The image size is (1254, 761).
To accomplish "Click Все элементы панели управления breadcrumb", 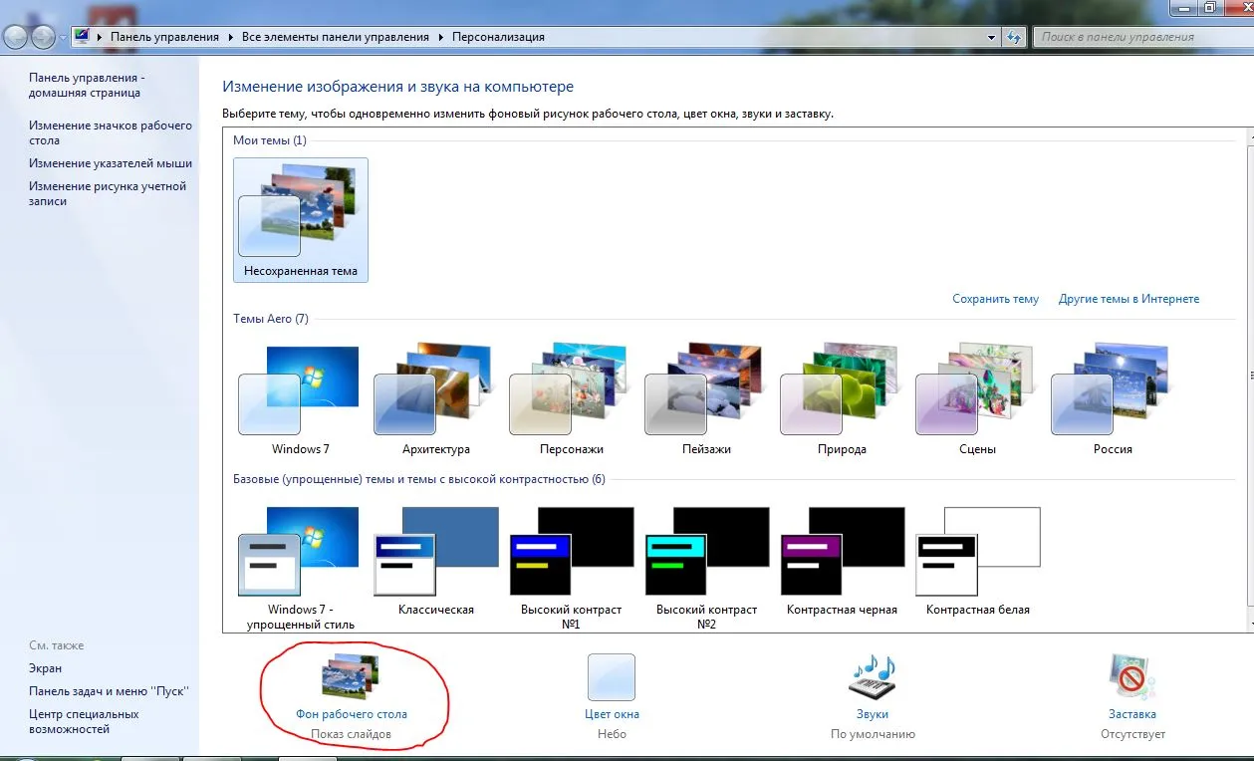I will 336,37.
